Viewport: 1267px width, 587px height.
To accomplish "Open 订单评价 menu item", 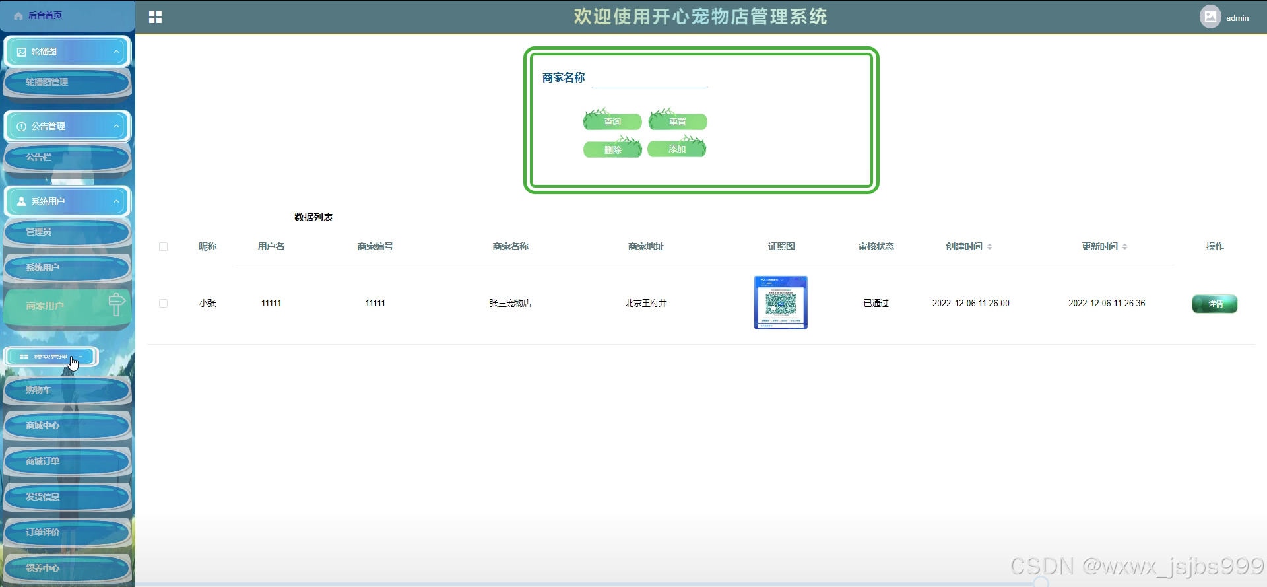I will 67,532.
